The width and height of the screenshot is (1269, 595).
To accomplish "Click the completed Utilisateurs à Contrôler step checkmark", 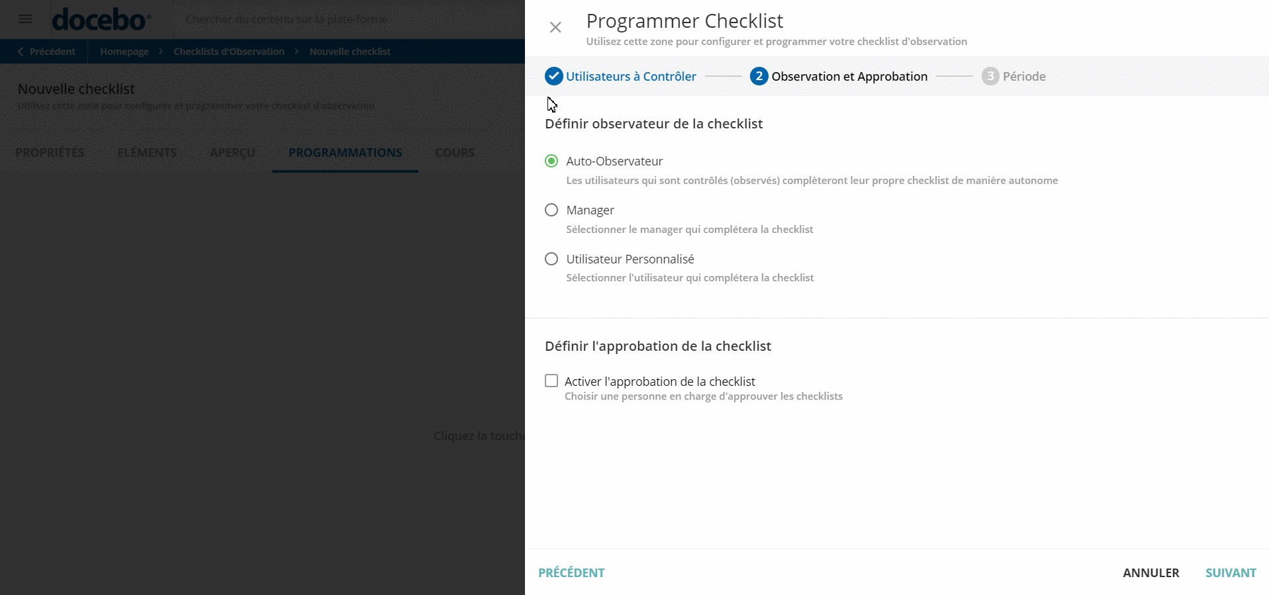I will [x=553, y=76].
